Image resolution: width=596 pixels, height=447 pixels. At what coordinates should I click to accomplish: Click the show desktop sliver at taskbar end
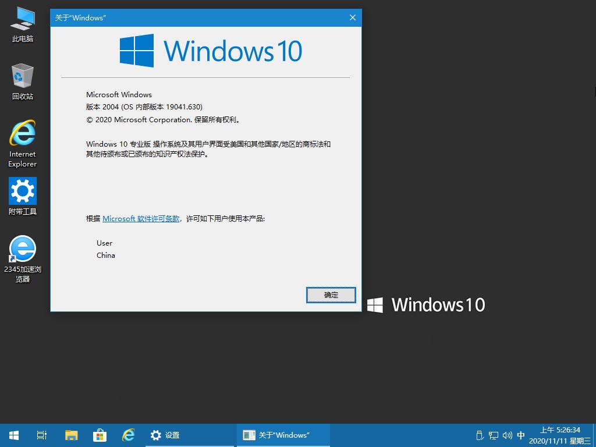pyautogui.click(x=594, y=435)
